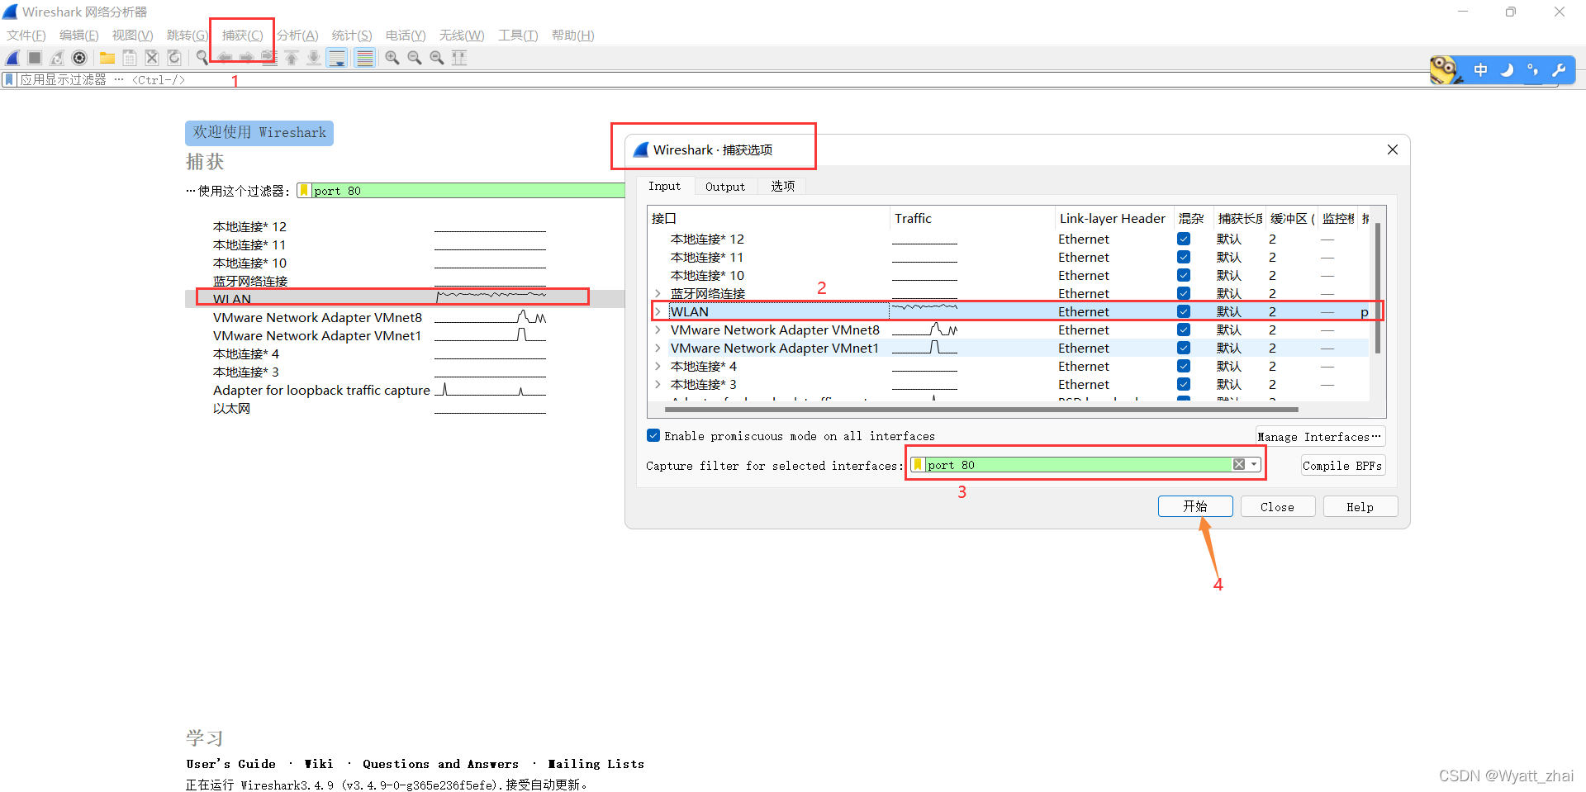Reset text zoom to normal size
Viewport: 1586px width, 792px height.
437,58
